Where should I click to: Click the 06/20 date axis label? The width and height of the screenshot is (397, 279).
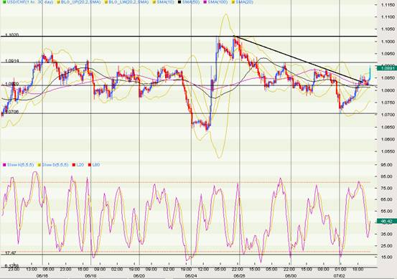139,275
